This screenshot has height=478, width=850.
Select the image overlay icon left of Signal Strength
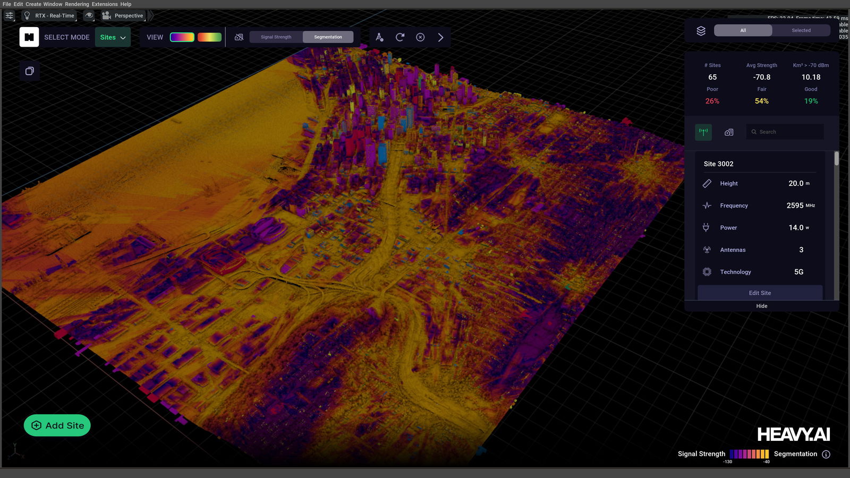pos(239,37)
